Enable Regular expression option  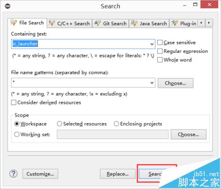pos(160,51)
